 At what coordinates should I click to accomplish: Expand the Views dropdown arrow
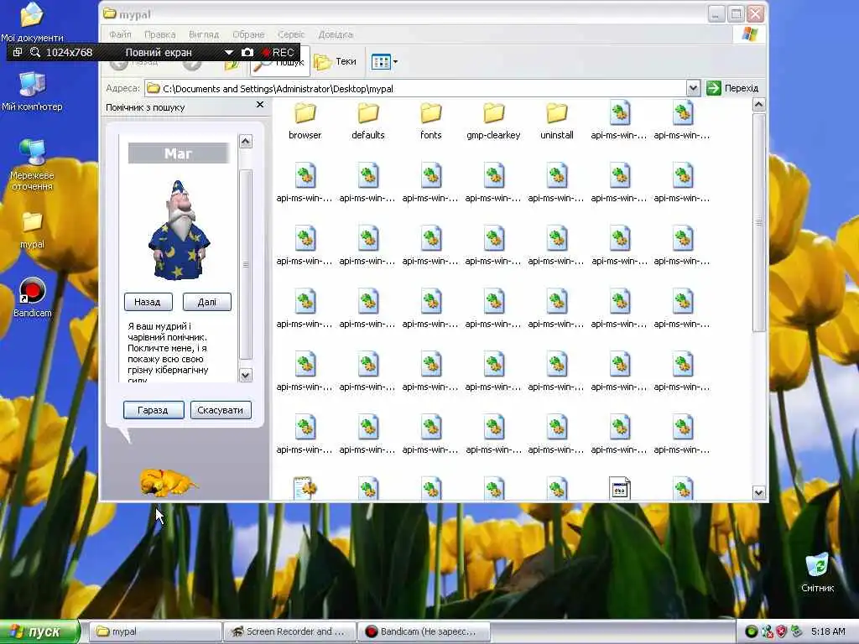(396, 62)
